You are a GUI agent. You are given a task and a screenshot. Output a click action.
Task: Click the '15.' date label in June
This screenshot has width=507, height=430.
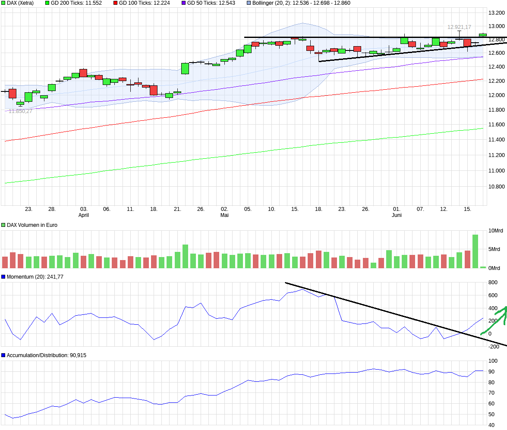pyautogui.click(x=467, y=209)
